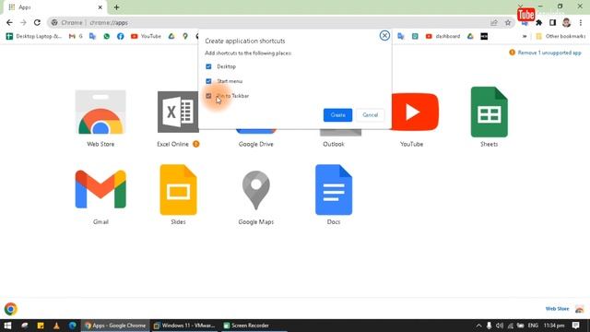Open the Chrome three-dot menu

point(581,22)
